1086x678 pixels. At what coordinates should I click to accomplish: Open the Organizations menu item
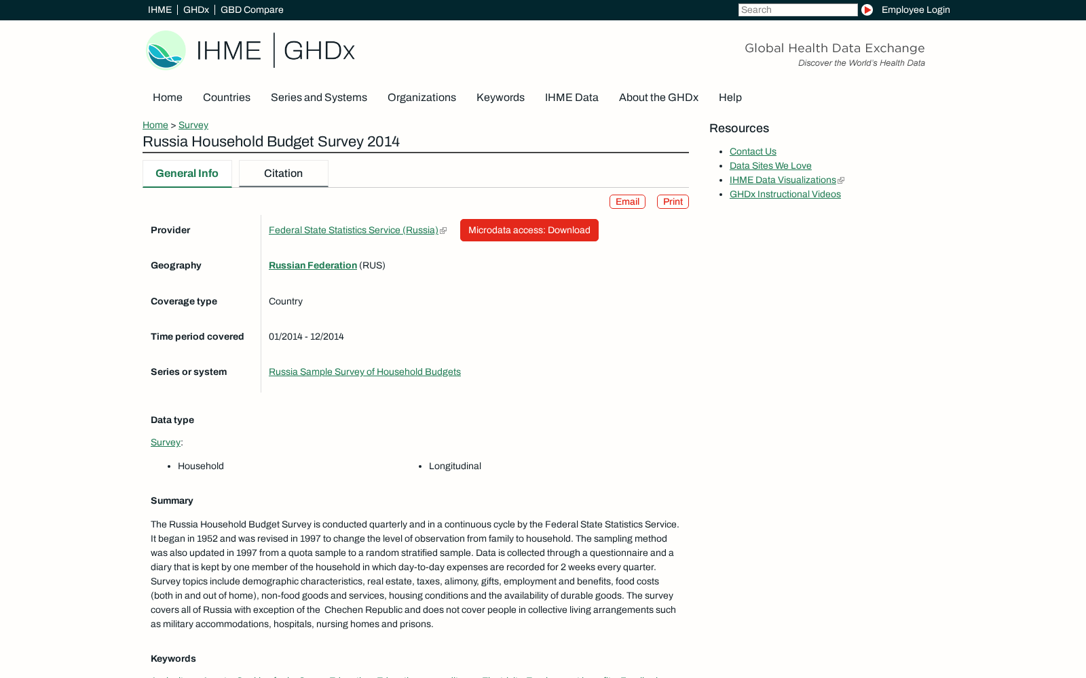pos(422,98)
